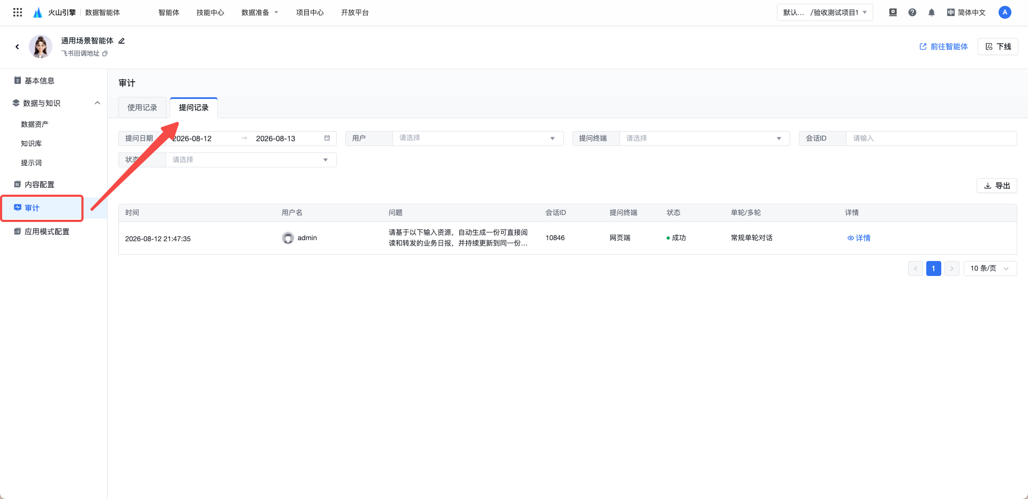Go to previous page arrow
This screenshot has height=499, width=1028.
pyautogui.click(x=916, y=268)
